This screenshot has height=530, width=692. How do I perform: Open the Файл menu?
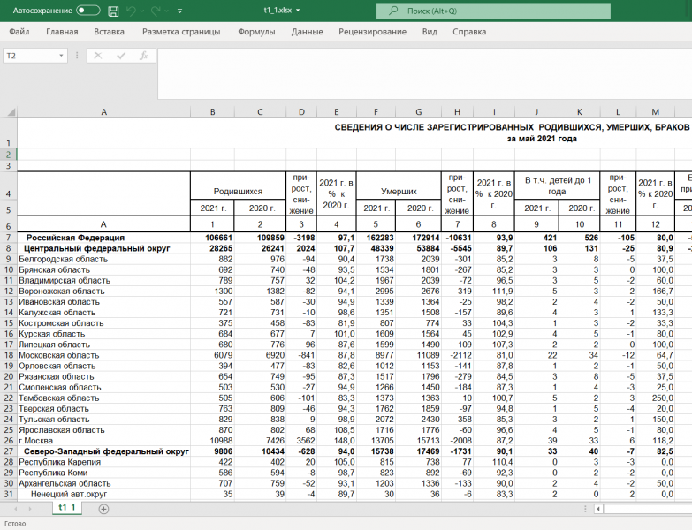tap(19, 32)
